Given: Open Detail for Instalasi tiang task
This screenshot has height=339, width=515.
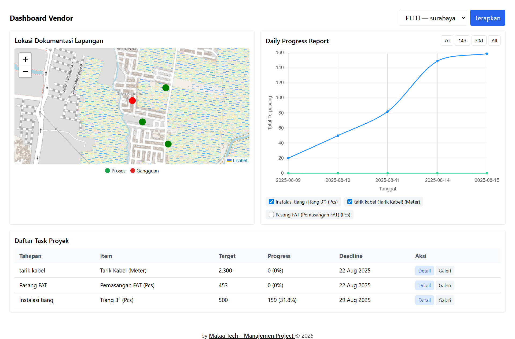Looking at the screenshot, I should [424, 300].
